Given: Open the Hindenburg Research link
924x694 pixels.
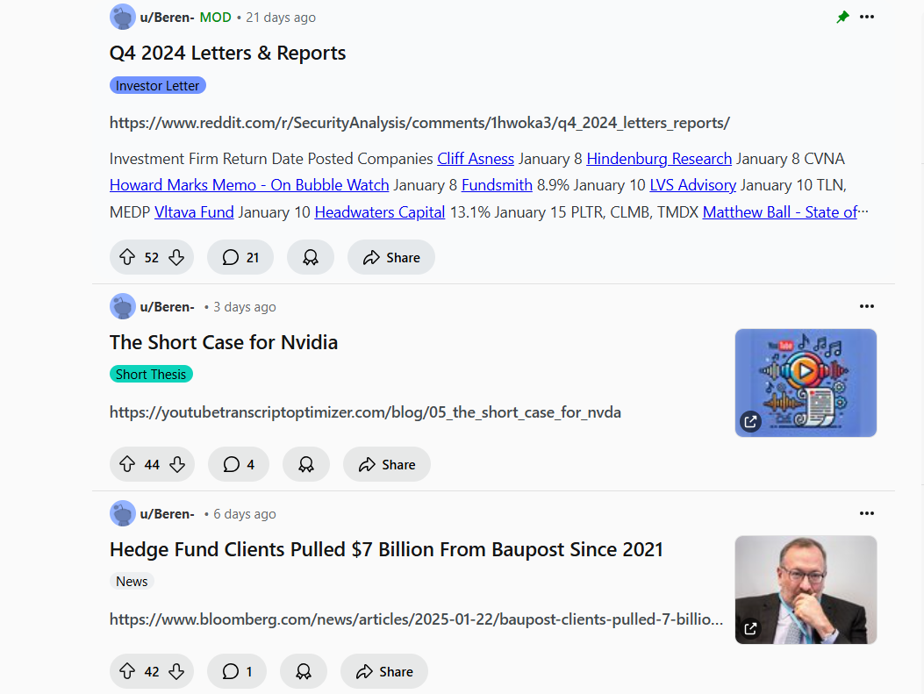Looking at the screenshot, I should [659, 159].
